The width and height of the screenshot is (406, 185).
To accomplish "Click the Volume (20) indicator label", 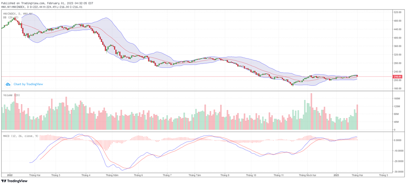I will (x=12, y=95).
